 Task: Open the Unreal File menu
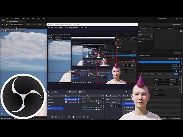7,18
